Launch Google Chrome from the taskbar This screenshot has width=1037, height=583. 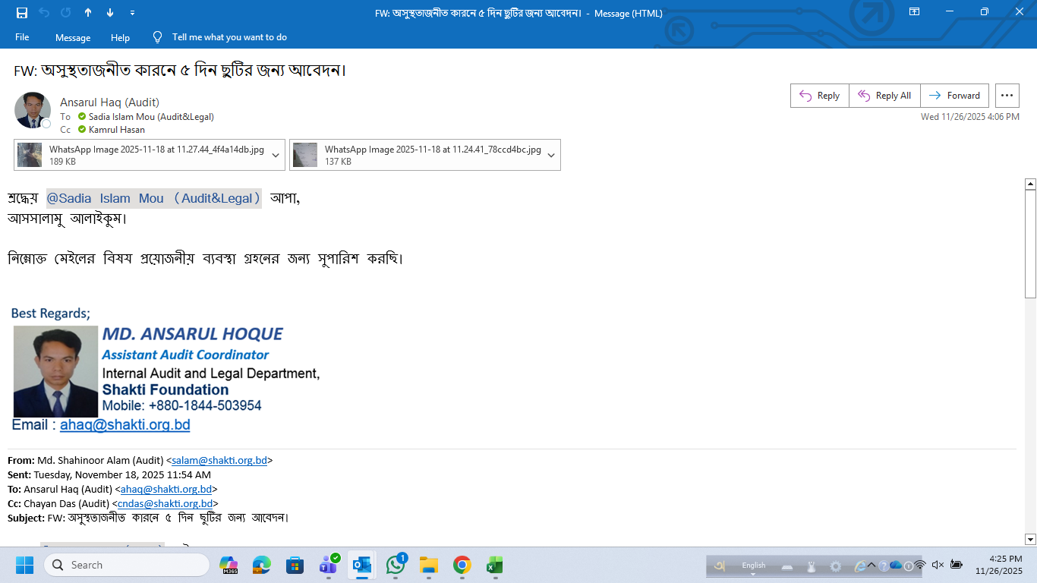click(x=462, y=566)
